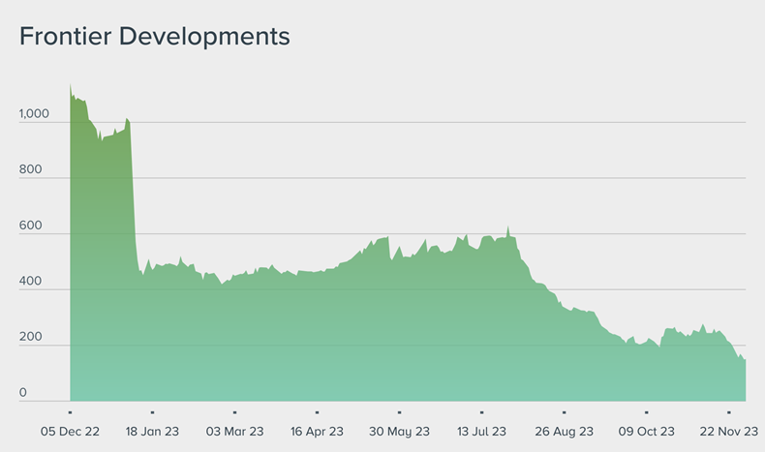Choose the 03 Mar 23 date label
Image resolution: width=765 pixels, height=452 pixels.
tap(234, 432)
